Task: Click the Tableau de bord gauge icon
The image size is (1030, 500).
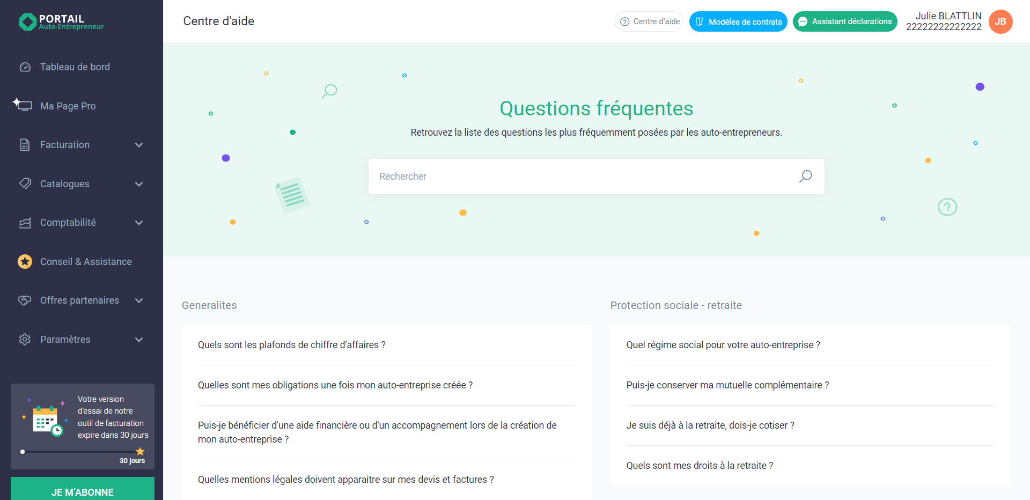Action: coord(25,67)
